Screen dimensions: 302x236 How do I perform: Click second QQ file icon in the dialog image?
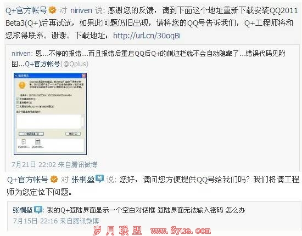tap(38, 142)
